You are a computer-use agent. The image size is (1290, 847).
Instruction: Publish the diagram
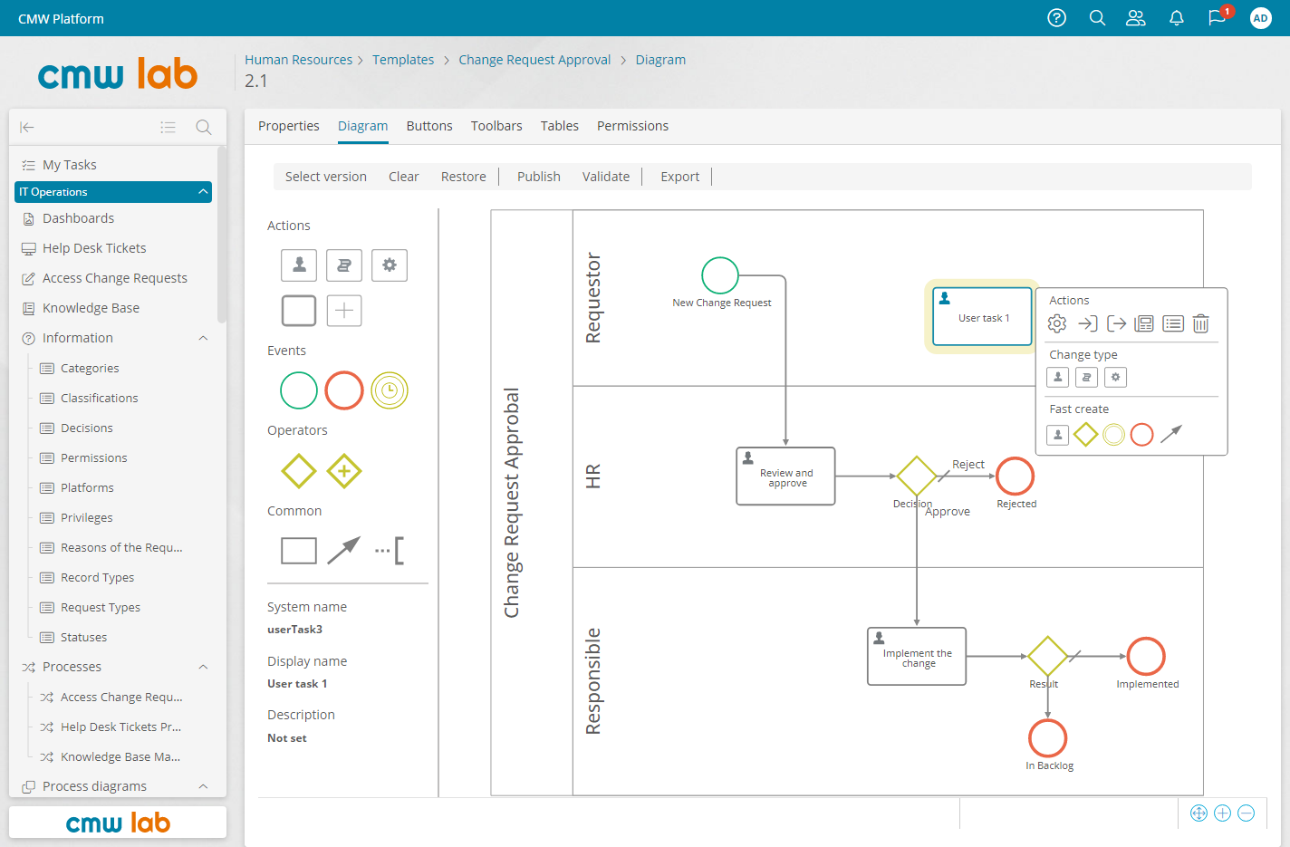pos(538,176)
